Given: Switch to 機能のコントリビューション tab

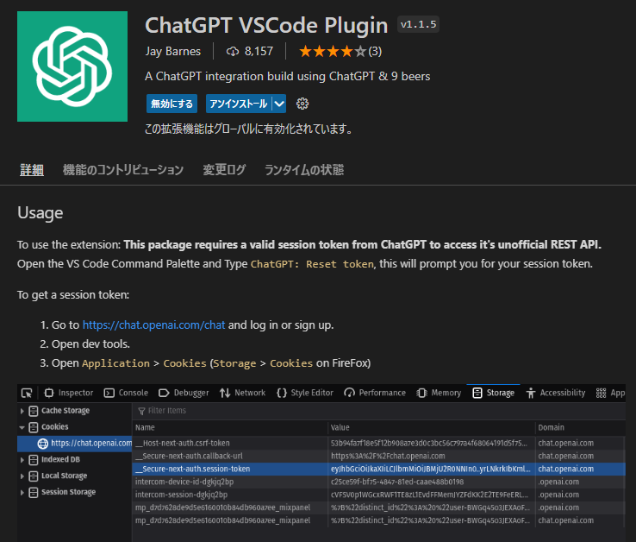Looking at the screenshot, I should coord(123,169).
